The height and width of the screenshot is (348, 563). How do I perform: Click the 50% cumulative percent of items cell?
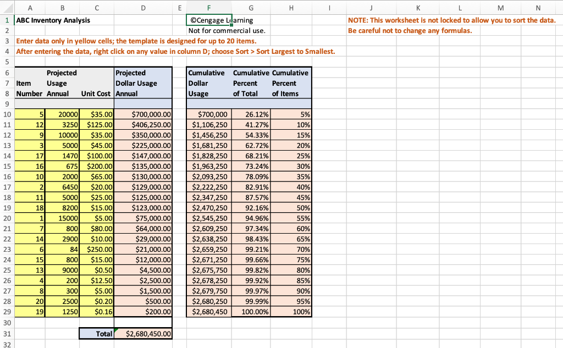(x=291, y=208)
